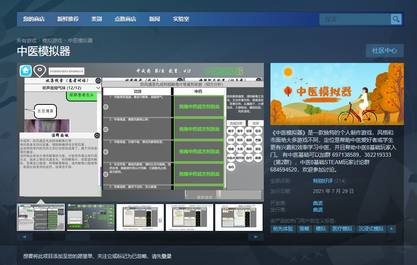The width and height of the screenshot is (417, 265).
Task: Click the 登录 link
Action: (x=166, y=256)
